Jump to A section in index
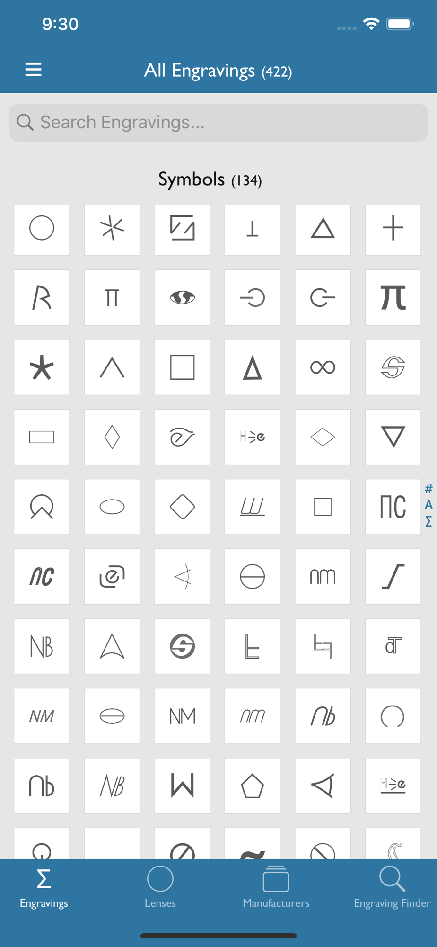 [x=428, y=505]
